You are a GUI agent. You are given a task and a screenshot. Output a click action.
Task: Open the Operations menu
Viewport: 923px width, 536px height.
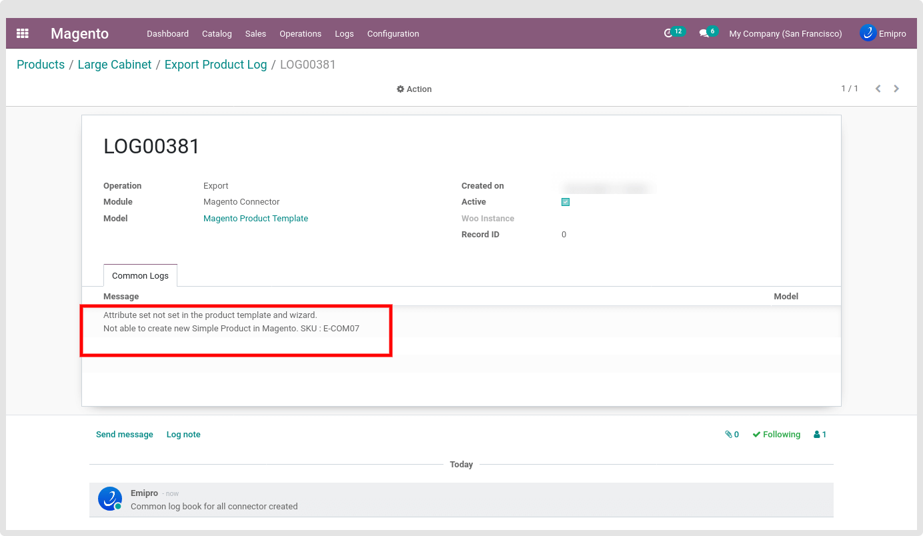[x=300, y=34]
